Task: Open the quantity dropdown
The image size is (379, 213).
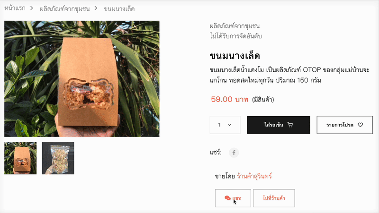Action: click(225, 125)
